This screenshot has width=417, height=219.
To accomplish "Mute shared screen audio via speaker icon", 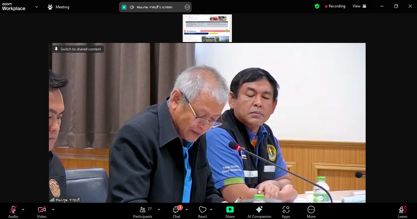I will (132, 7).
